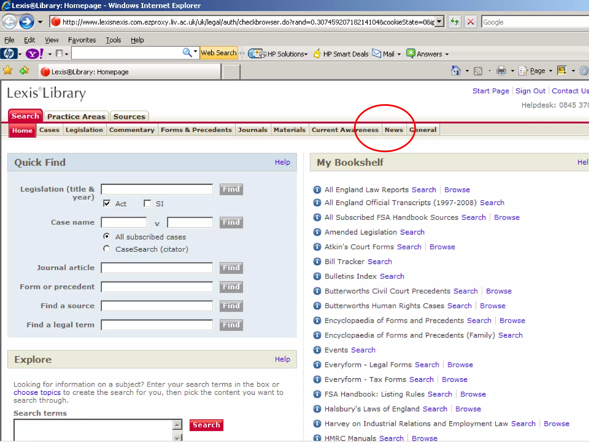This screenshot has width=589, height=442.
Task: Click the Print icon in command bar
Action: click(501, 71)
